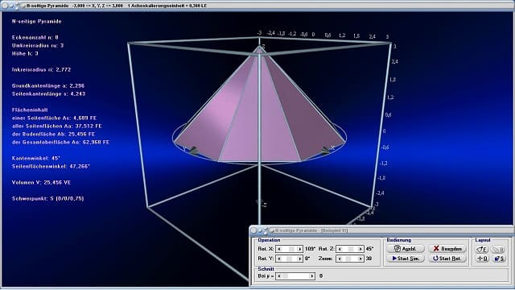Decrease Schnitt Bei y with left arrow
Viewport: 515px width, 290px height.
tap(279, 275)
